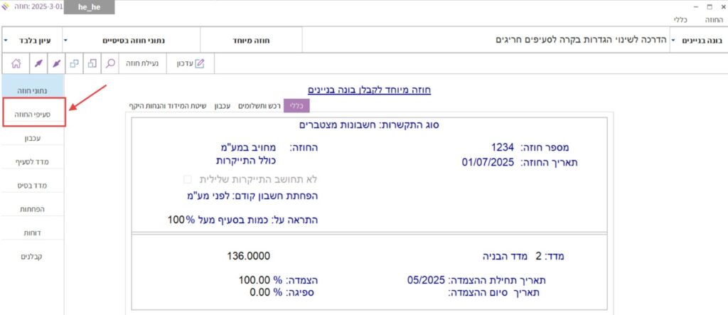The height and width of the screenshot is (315, 728).
Task: Click the עדכון edit pencil button
Action: [x=190, y=63]
